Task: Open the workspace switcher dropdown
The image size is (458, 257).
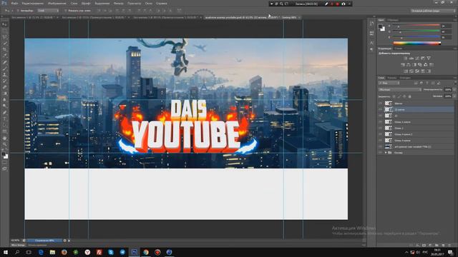Action: 433,11
